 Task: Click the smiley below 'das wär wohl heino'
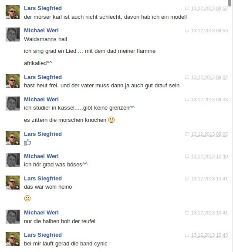click(27, 198)
